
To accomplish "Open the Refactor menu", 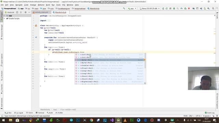I will (41, 5).
